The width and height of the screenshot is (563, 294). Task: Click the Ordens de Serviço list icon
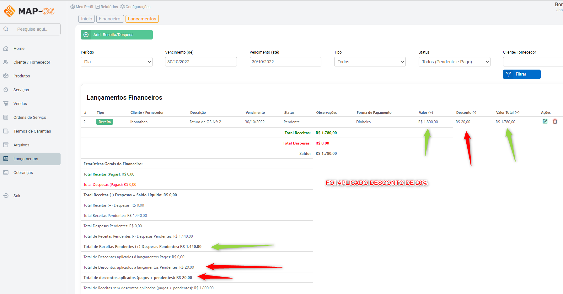pos(6,117)
